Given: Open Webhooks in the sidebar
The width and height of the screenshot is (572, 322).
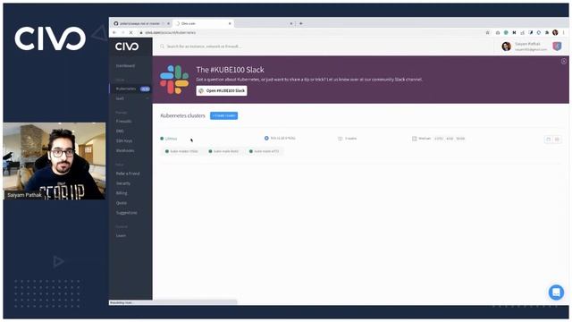Looking at the screenshot, I should pyautogui.click(x=125, y=150).
